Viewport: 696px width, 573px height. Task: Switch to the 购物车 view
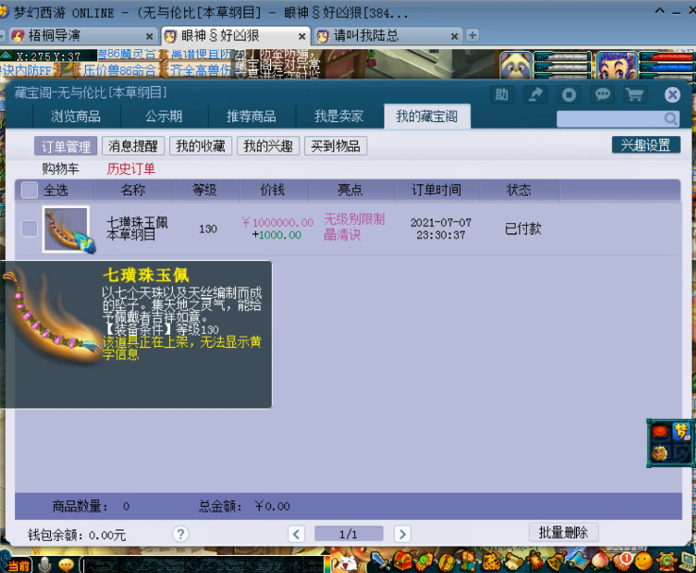pos(60,168)
